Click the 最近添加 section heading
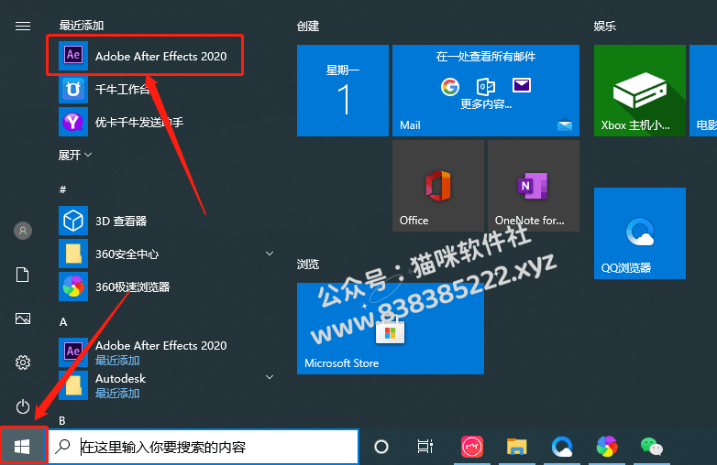Image resolution: width=717 pixels, height=465 pixels. point(82,25)
